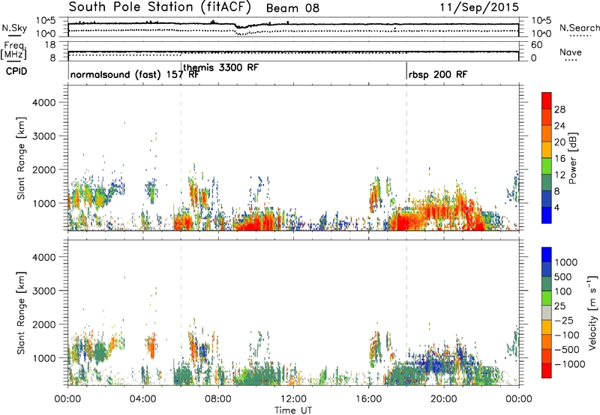This screenshot has height=415, width=600.
Task: Click the 'N.Search' legend label
Action: [x=579, y=28]
